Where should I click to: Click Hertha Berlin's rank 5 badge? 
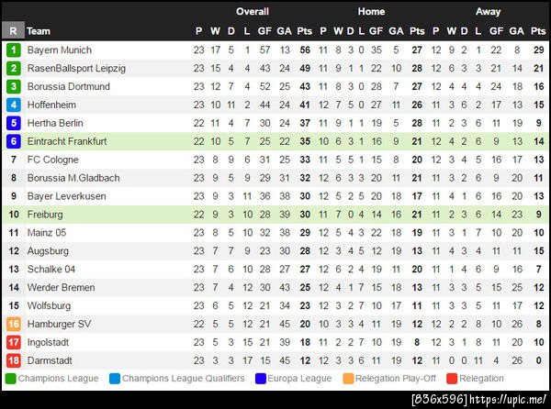[13, 123]
